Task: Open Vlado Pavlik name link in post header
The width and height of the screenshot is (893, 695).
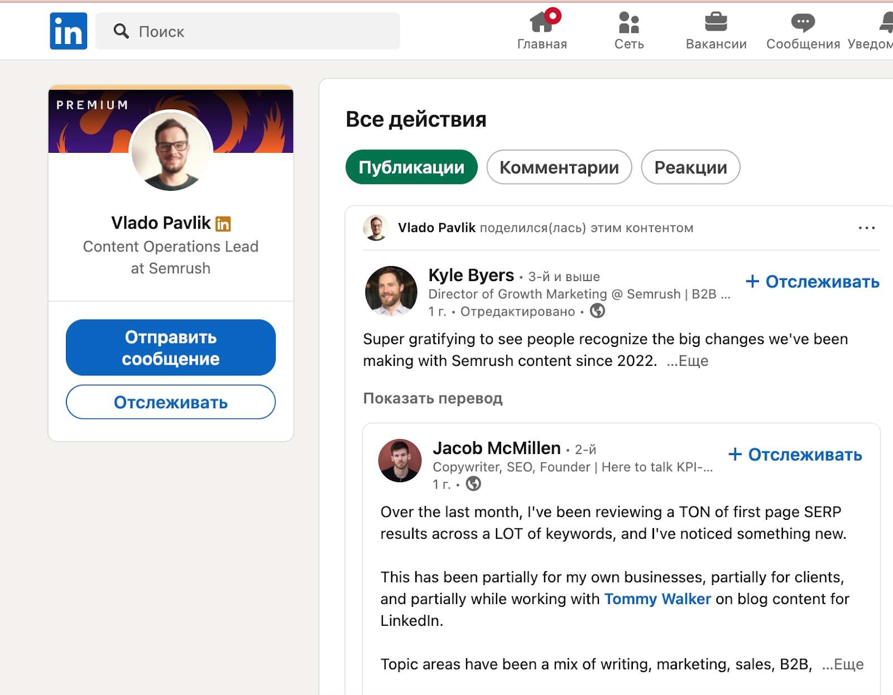Action: 436,228
